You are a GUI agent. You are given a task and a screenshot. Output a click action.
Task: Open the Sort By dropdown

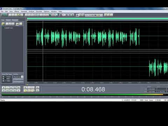pos(18,77)
